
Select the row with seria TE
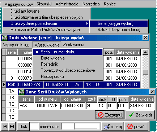pos(12,117)
